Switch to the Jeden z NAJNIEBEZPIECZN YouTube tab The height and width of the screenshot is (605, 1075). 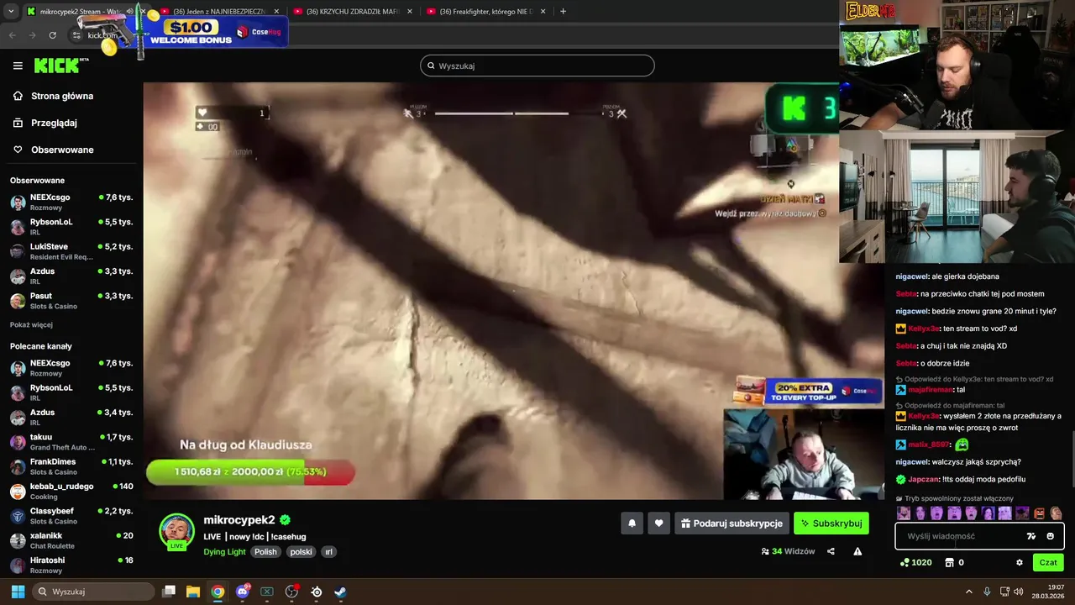pyautogui.click(x=220, y=12)
